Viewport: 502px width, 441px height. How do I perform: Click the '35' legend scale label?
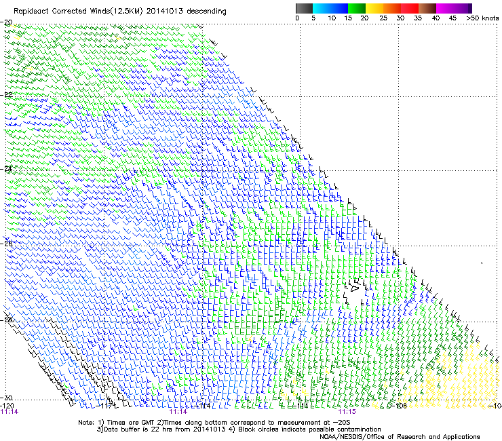[x=418, y=18]
